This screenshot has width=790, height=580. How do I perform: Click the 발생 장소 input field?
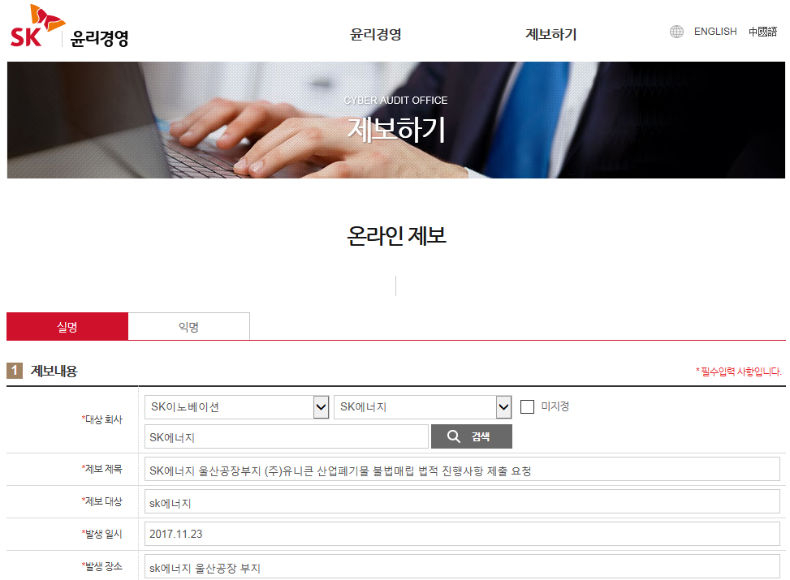462,567
